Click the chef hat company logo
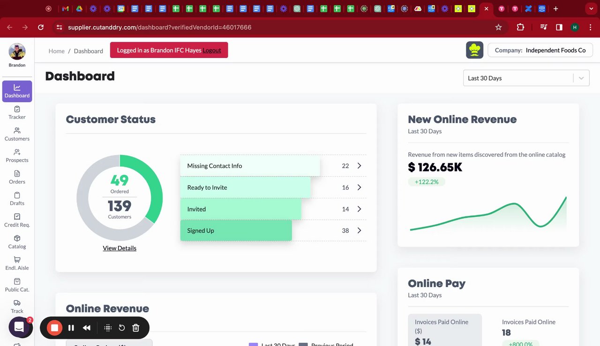This screenshot has width=600, height=346. [x=475, y=50]
